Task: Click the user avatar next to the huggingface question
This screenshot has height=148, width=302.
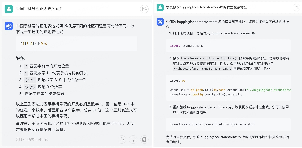Action: [x=160, y=7]
